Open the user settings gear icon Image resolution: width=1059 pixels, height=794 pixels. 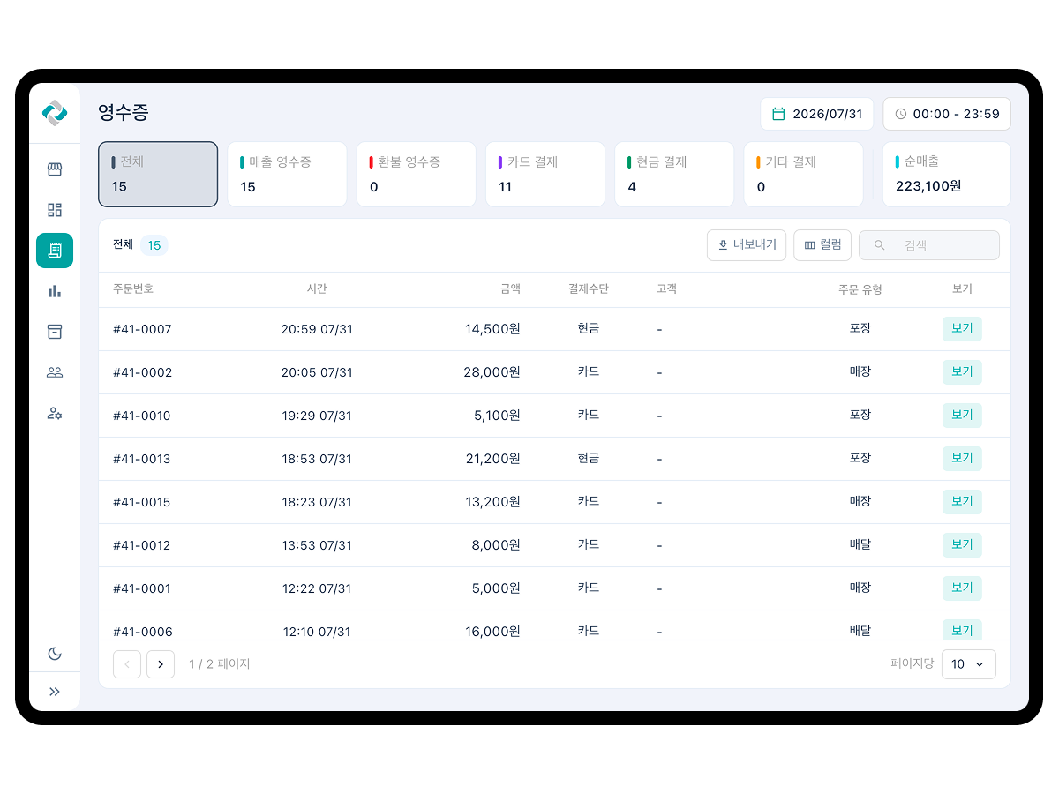(55, 413)
